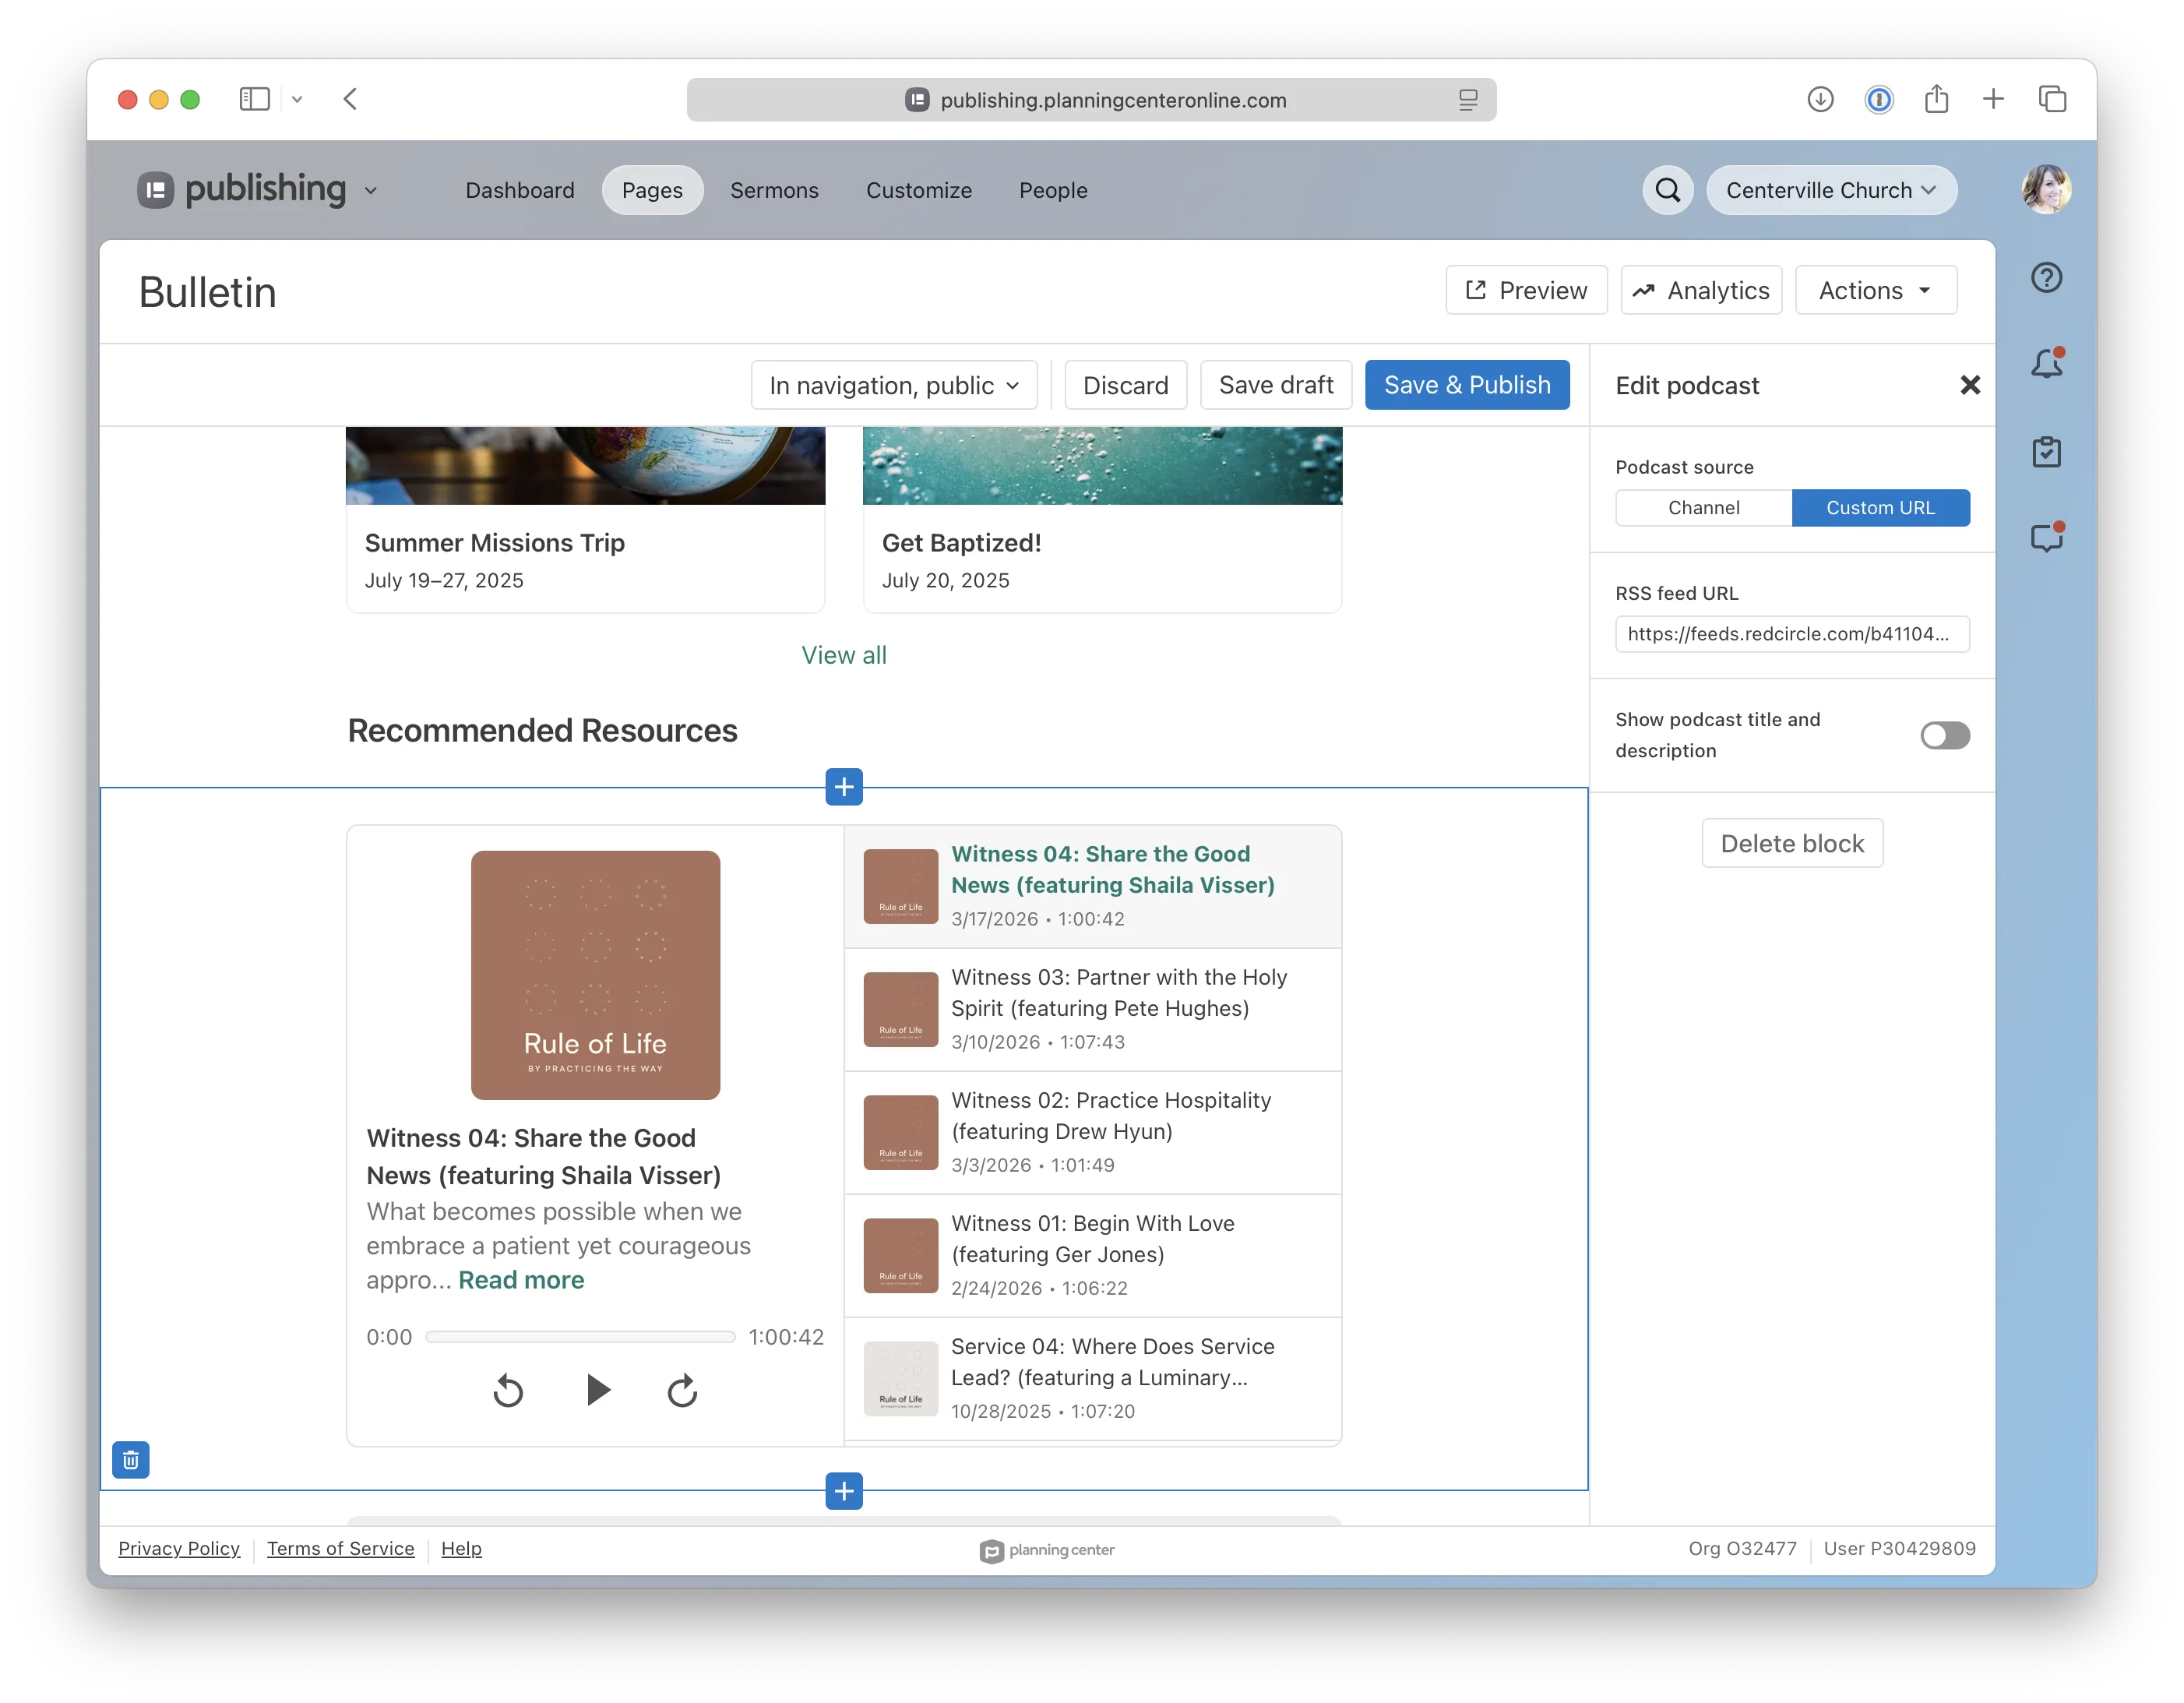Select episode Witness 01: Begin With Love
The image size is (2184, 1703).
(x=1093, y=1255)
